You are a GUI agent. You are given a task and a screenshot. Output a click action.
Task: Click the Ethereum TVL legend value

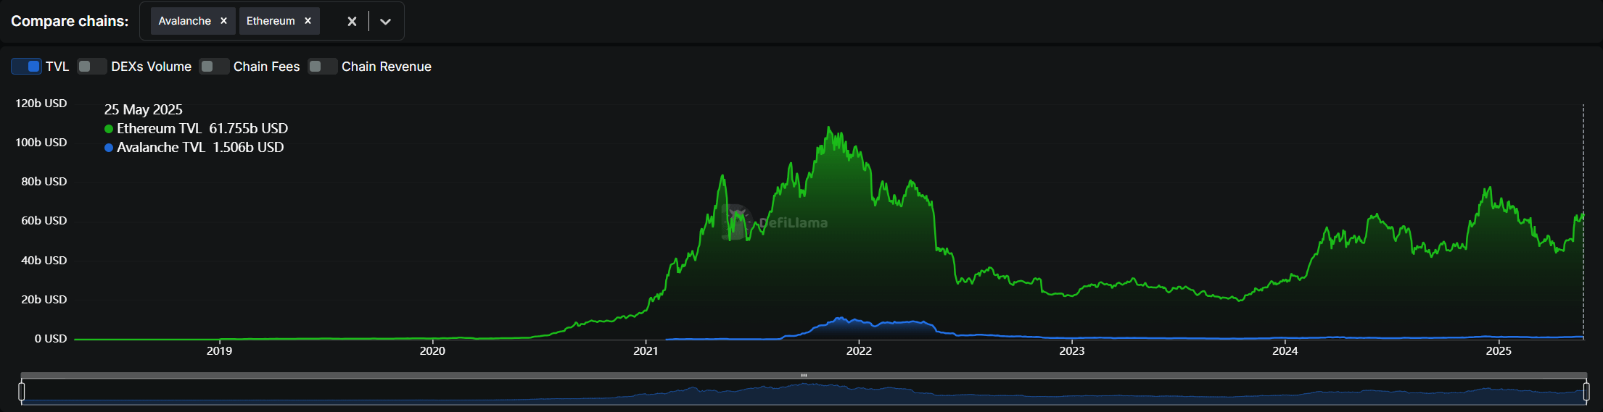(249, 128)
